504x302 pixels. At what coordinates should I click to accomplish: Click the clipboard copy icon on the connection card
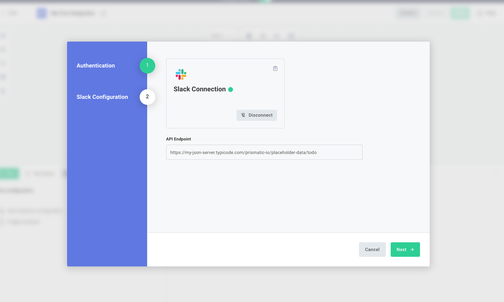[x=275, y=68]
